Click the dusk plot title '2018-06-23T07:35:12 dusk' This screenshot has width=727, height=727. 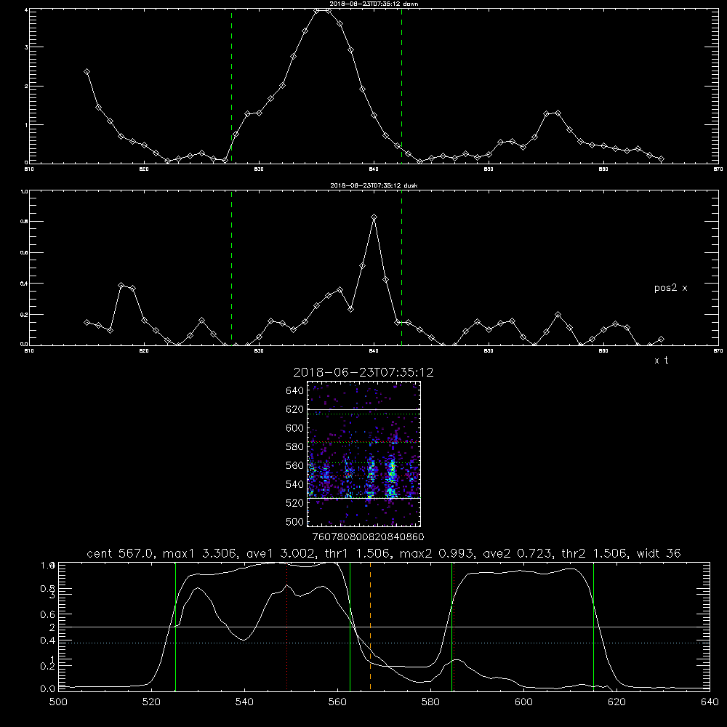[374, 185]
